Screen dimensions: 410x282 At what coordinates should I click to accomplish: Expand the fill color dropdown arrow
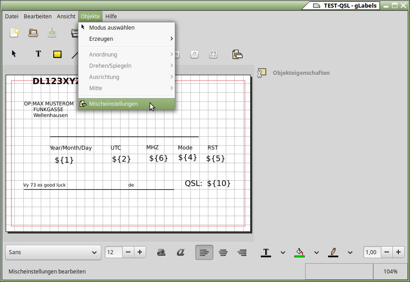pyautogui.click(x=316, y=252)
